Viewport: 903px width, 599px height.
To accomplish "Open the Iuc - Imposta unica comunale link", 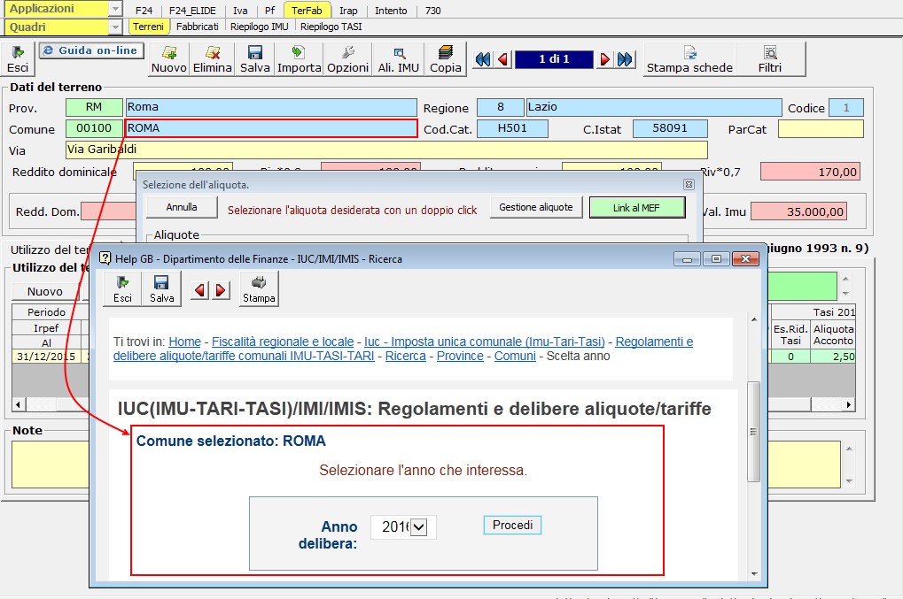I will (x=485, y=342).
